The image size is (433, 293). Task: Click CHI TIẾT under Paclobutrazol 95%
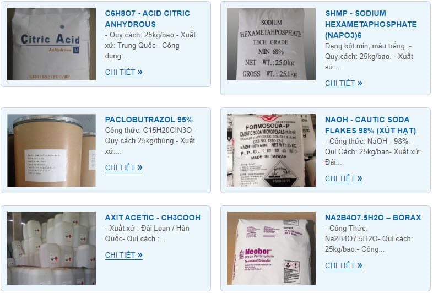[x=124, y=167]
